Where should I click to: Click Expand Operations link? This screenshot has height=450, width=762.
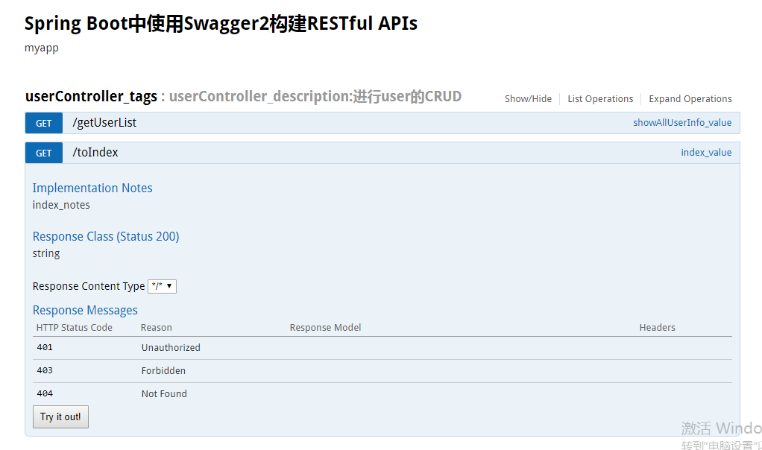(x=690, y=98)
